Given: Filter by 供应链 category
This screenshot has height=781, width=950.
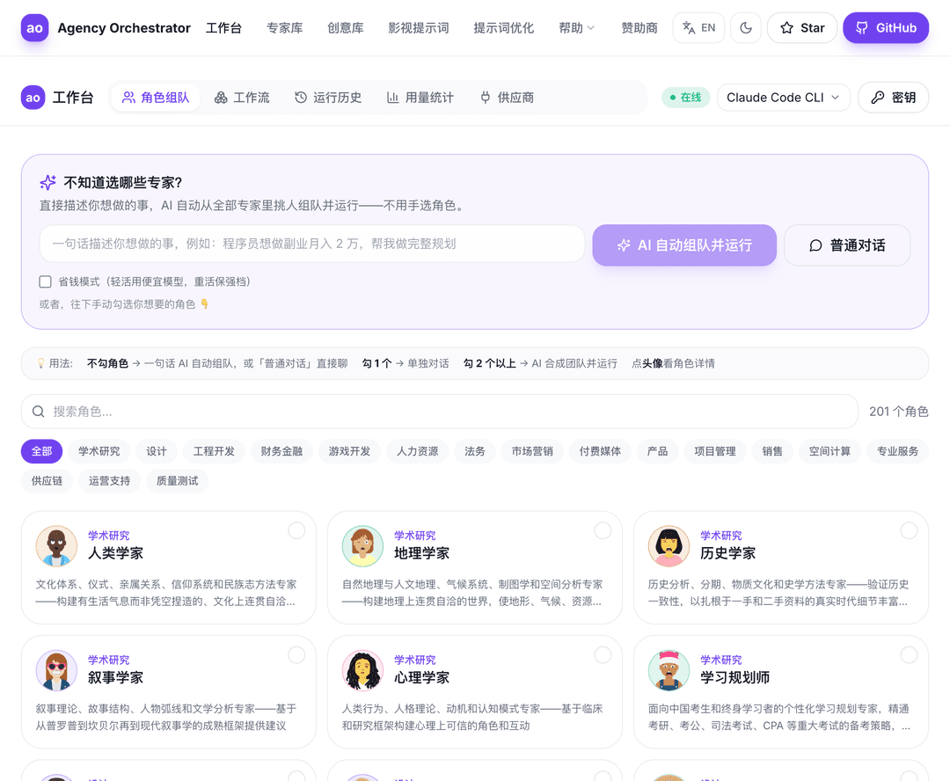Looking at the screenshot, I should tap(47, 481).
